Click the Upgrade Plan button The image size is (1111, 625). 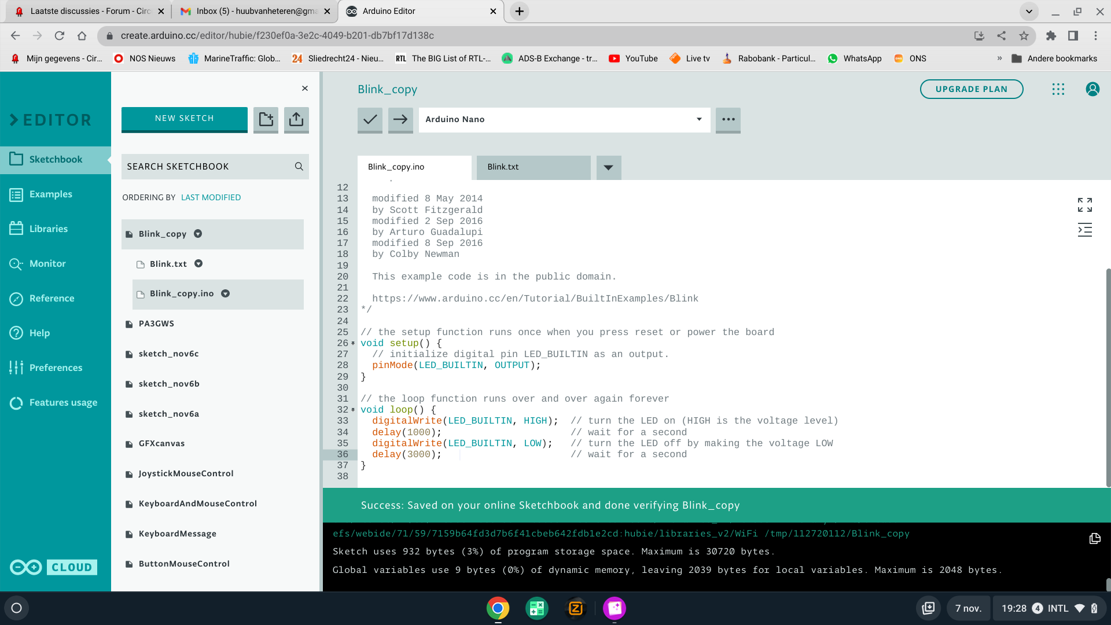click(972, 89)
